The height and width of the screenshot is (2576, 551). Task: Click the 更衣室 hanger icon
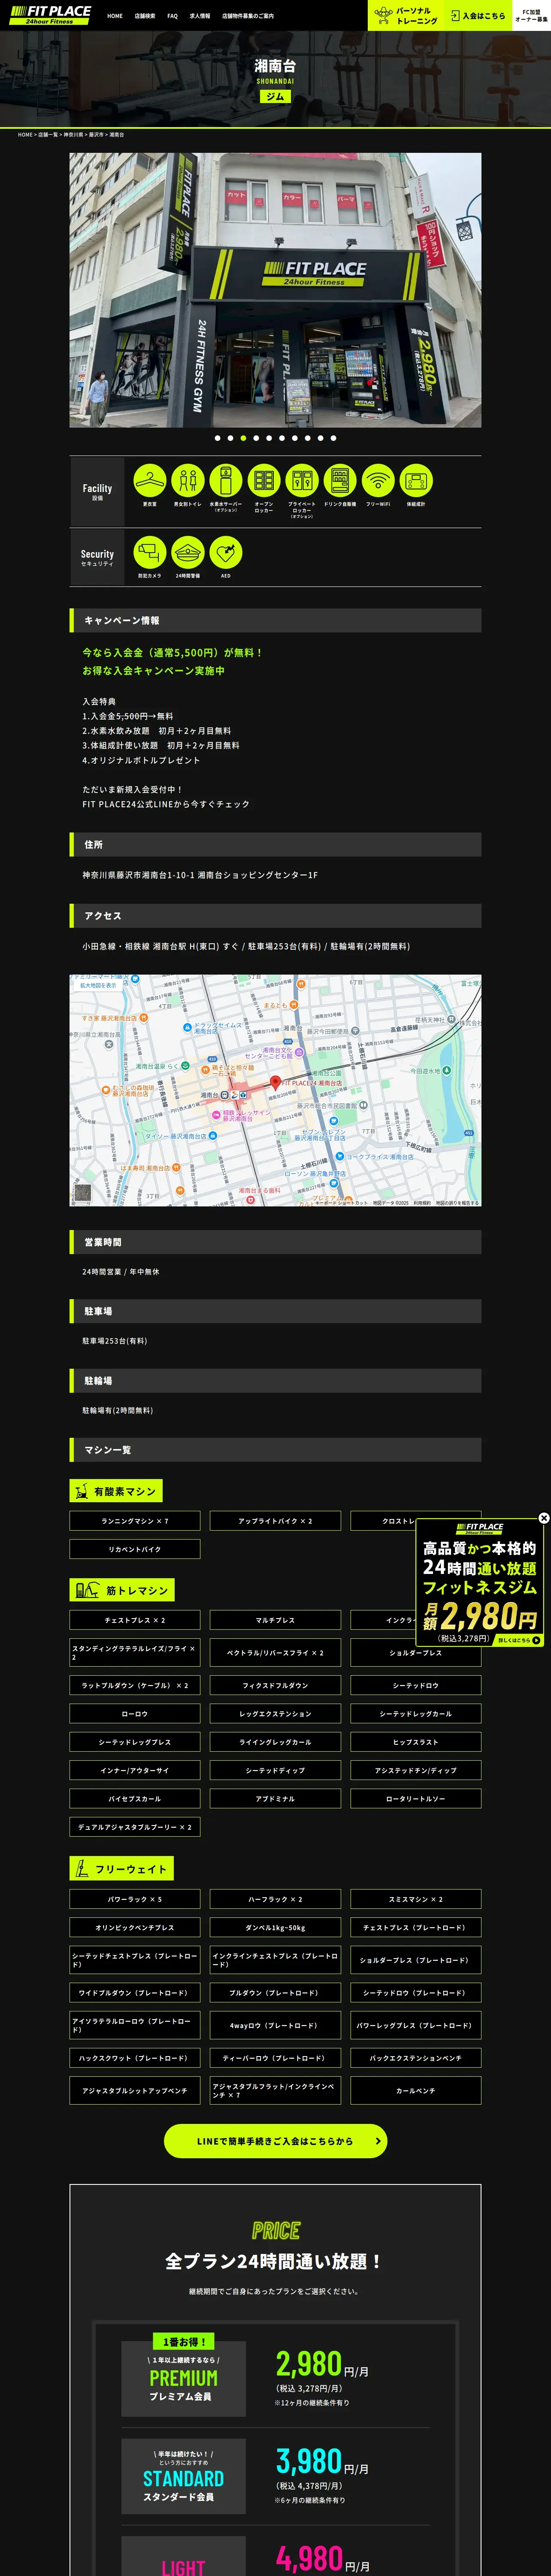coord(150,481)
